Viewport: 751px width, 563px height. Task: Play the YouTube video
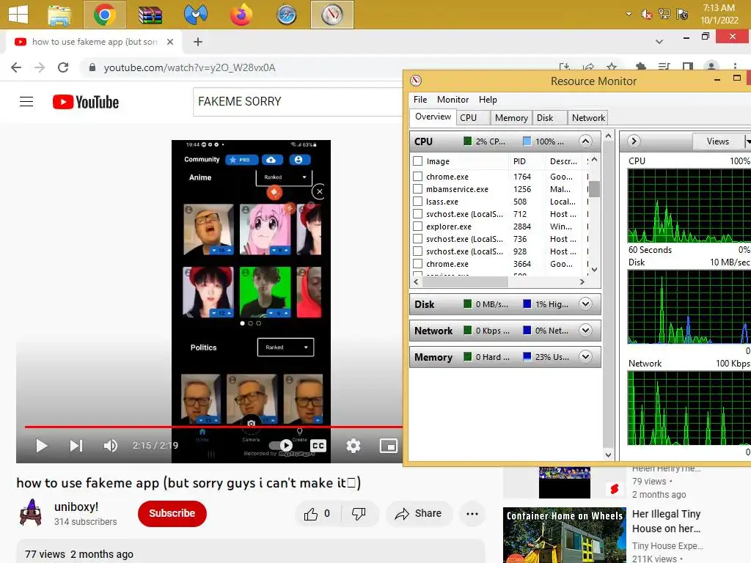click(41, 446)
